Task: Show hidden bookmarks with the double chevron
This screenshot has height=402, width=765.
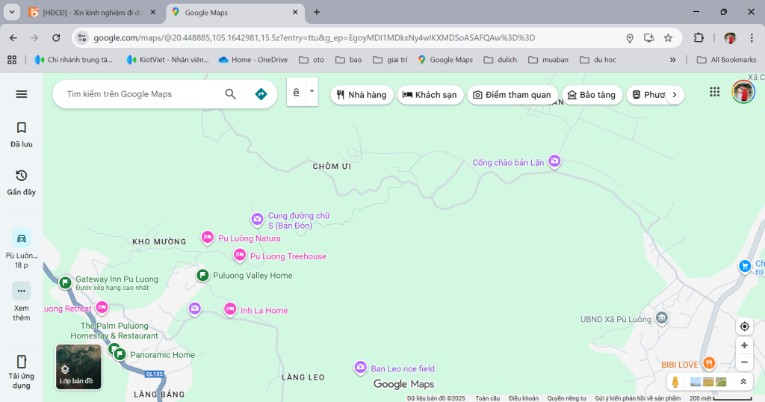Action: [673, 60]
